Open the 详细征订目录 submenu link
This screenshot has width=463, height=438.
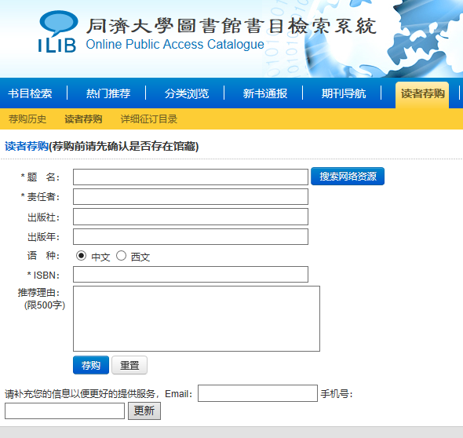(149, 119)
